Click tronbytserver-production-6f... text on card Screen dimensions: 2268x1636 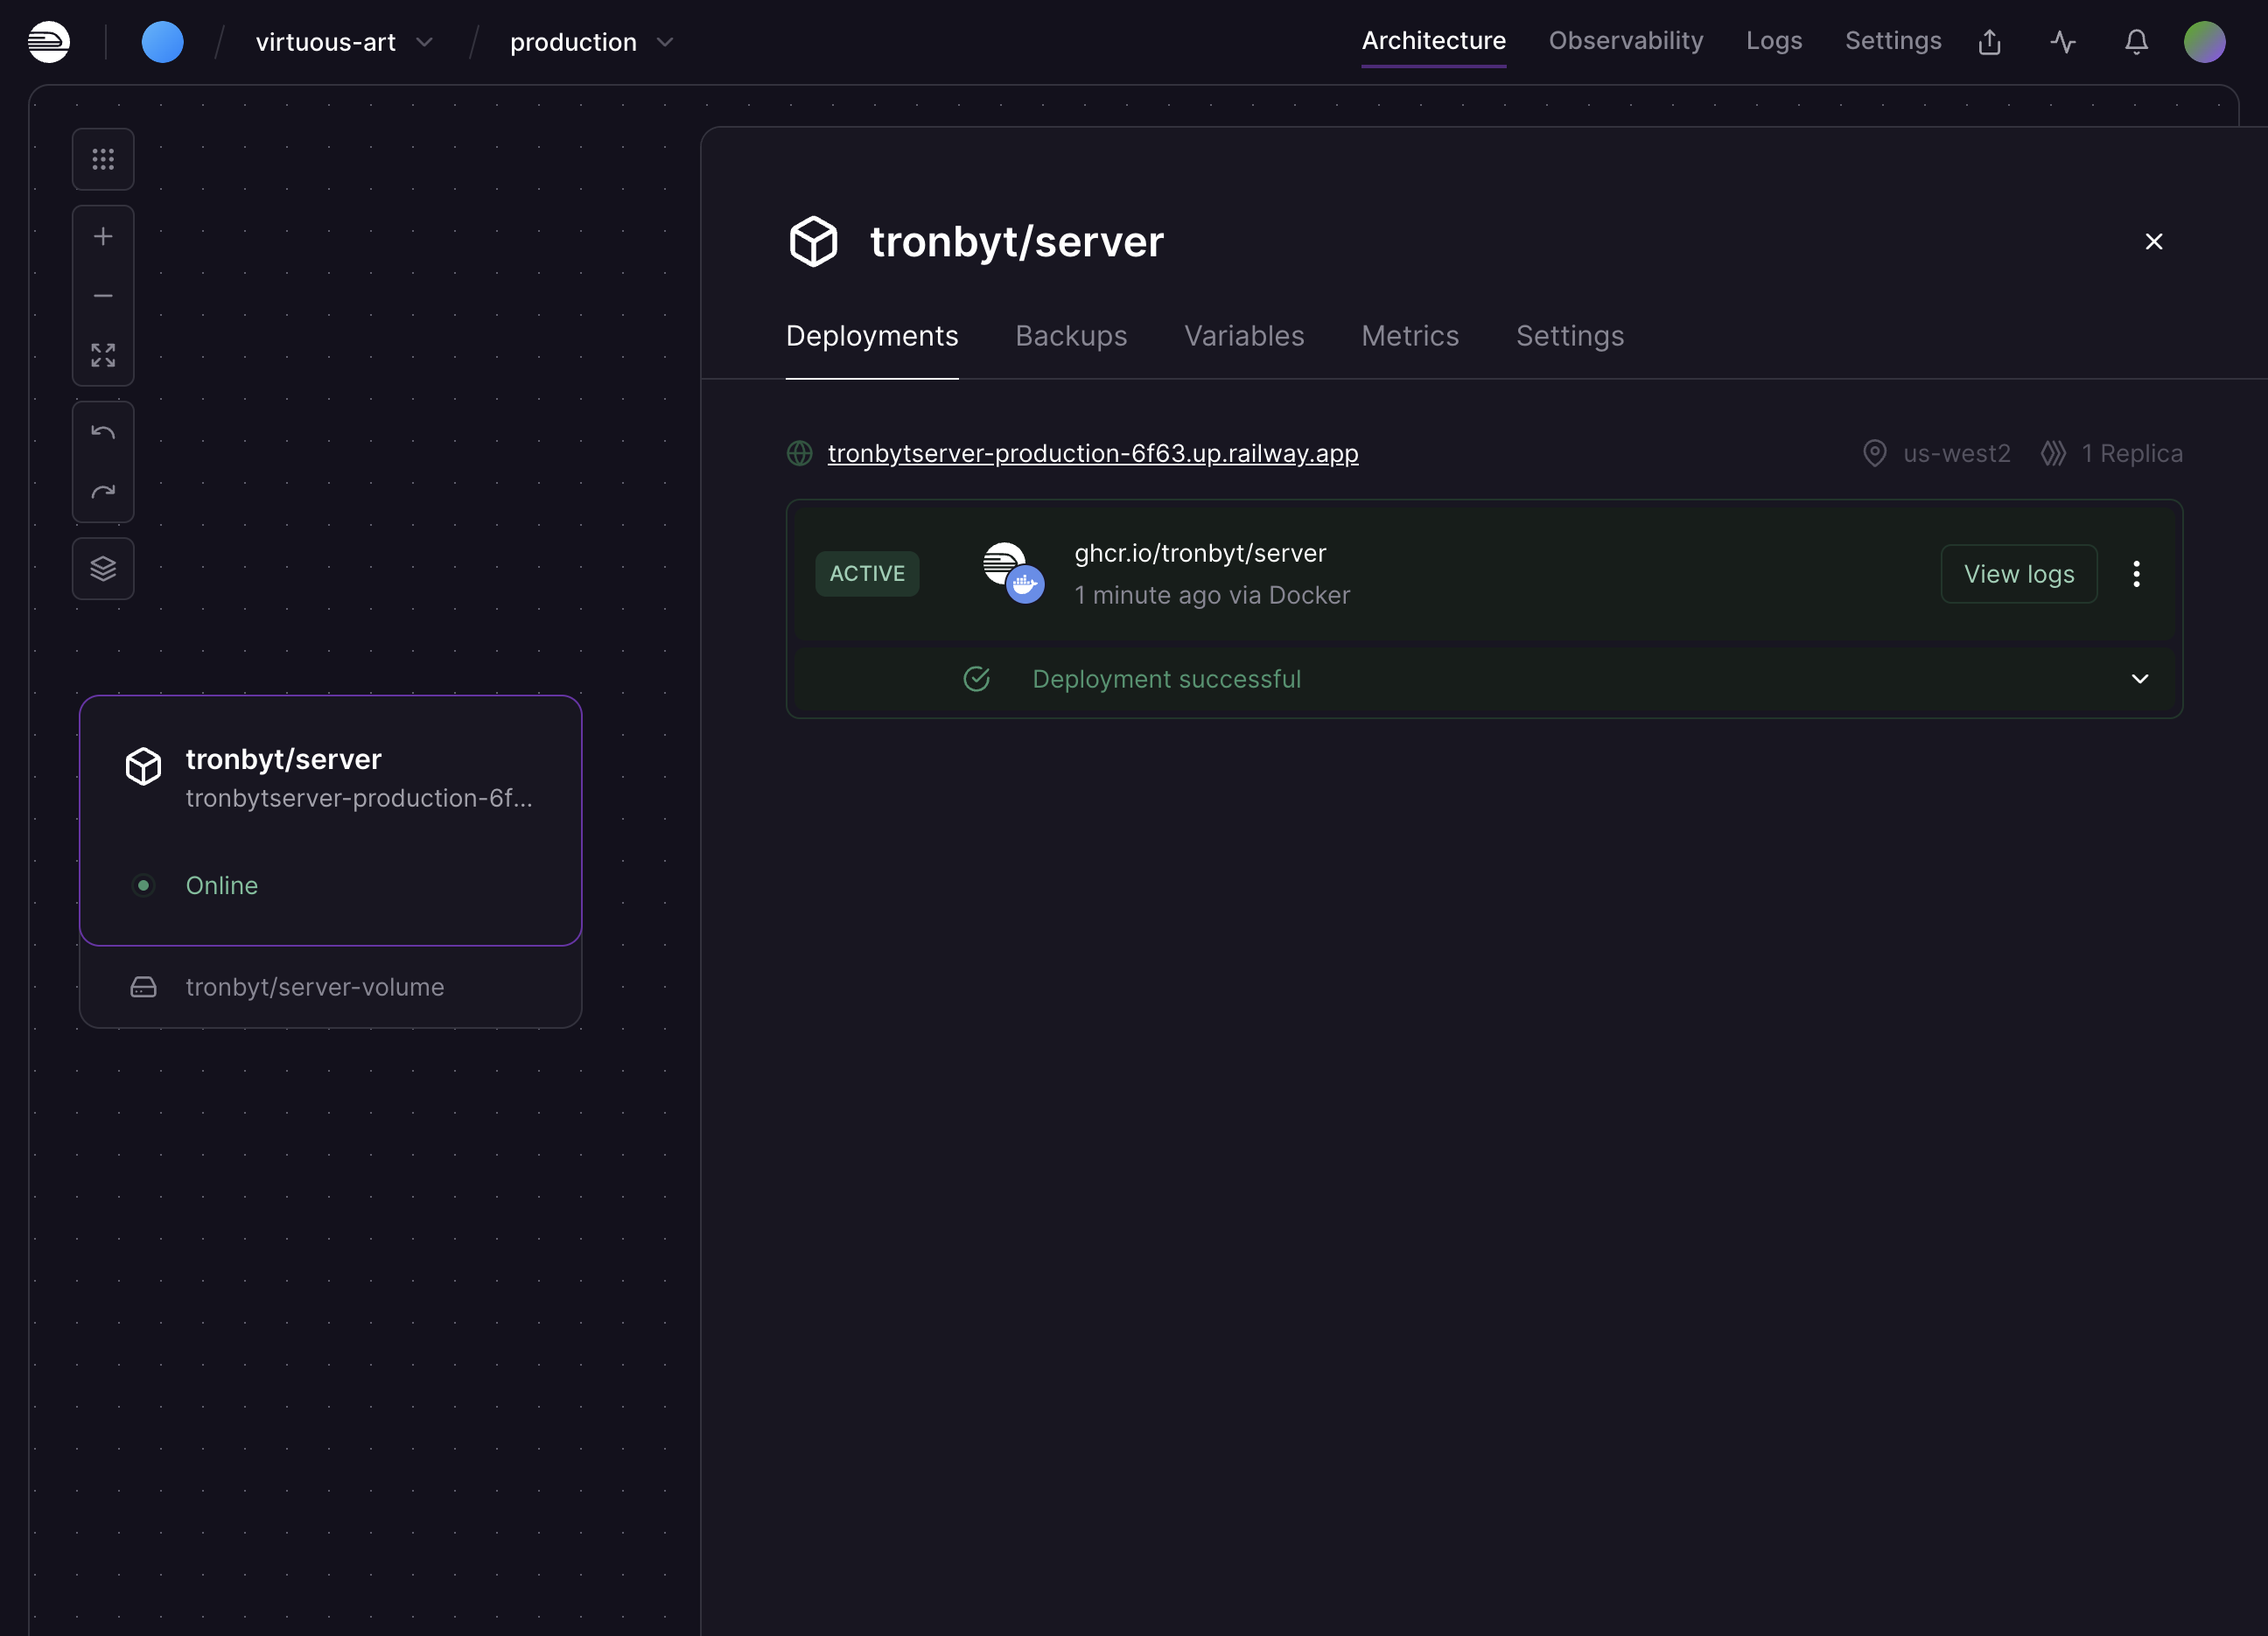click(359, 798)
